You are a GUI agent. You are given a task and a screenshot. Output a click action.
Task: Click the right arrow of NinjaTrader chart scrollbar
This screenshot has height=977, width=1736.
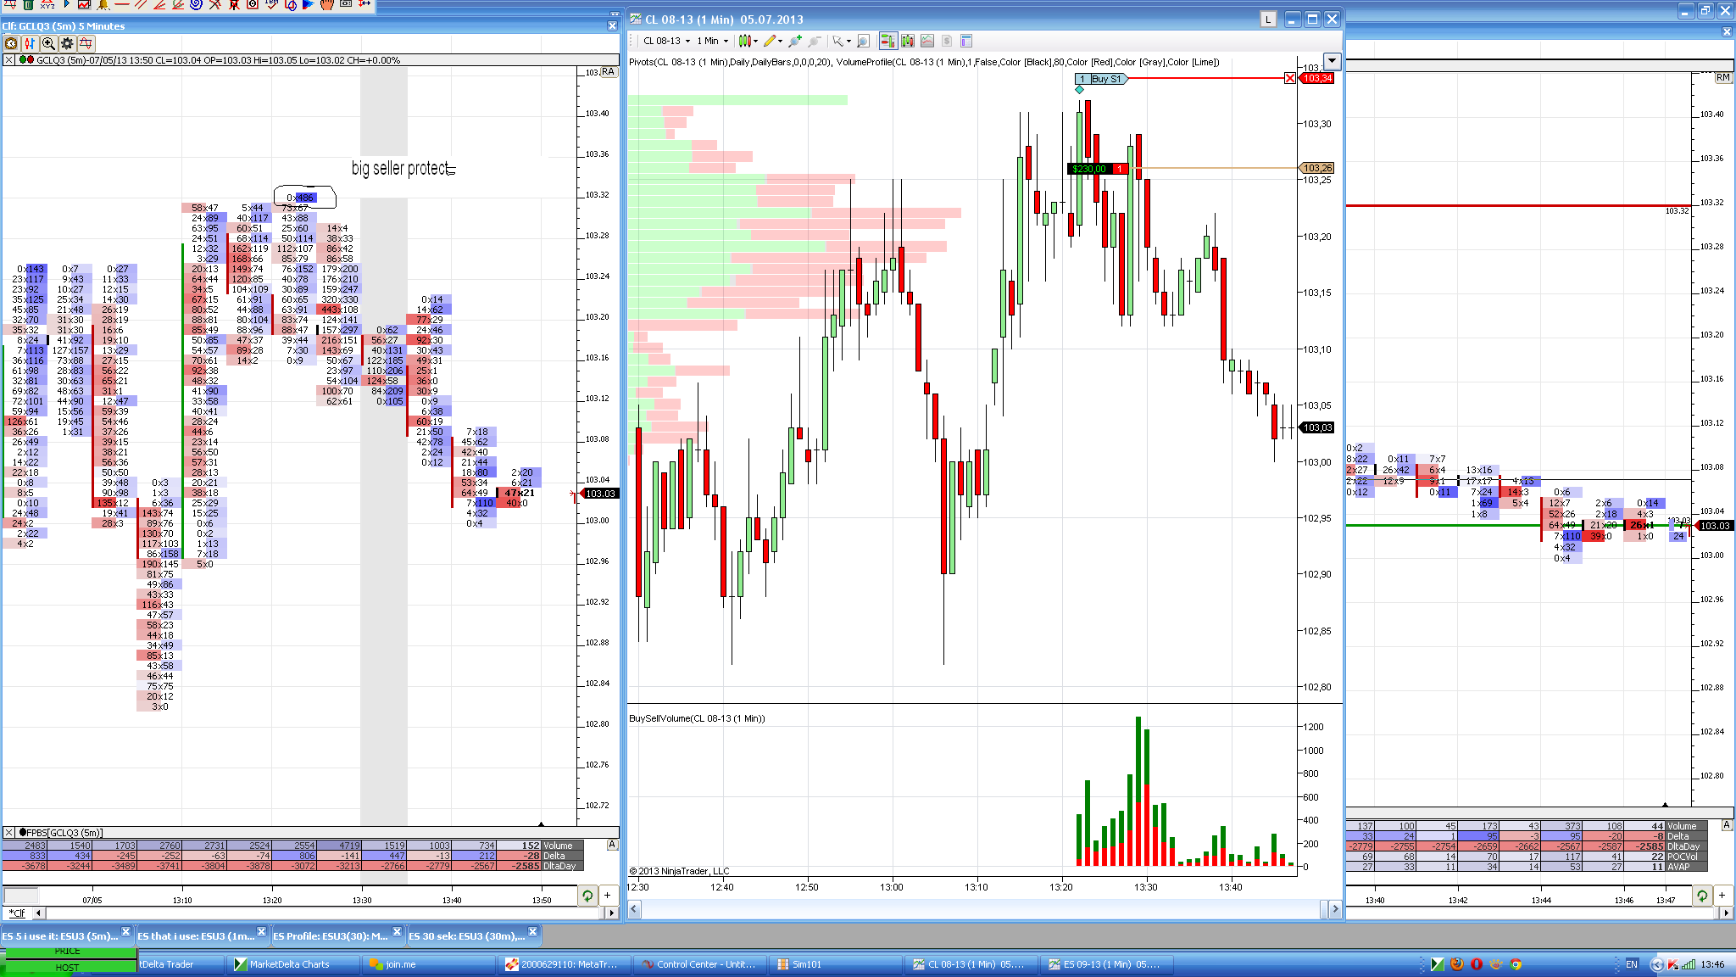pyautogui.click(x=1335, y=909)
